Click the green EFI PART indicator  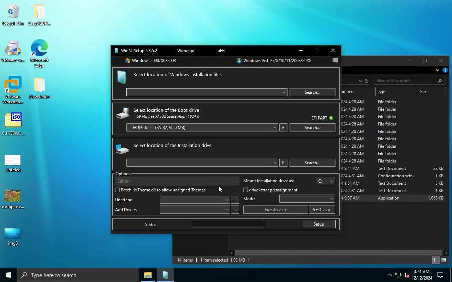(x=331, y=118)
